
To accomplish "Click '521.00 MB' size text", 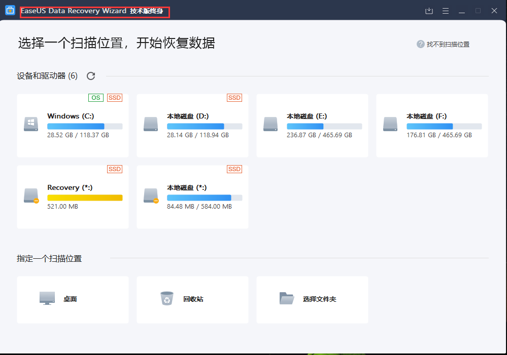I will [x=63, y=207].
